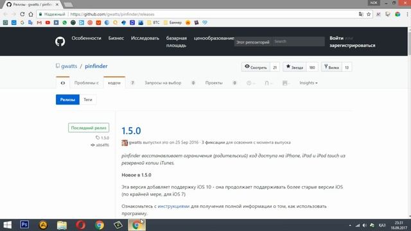The height and width of the screenshot is (231, 411).
Task: Click the Войти sign-in link
Action: [x=337, y=38]
